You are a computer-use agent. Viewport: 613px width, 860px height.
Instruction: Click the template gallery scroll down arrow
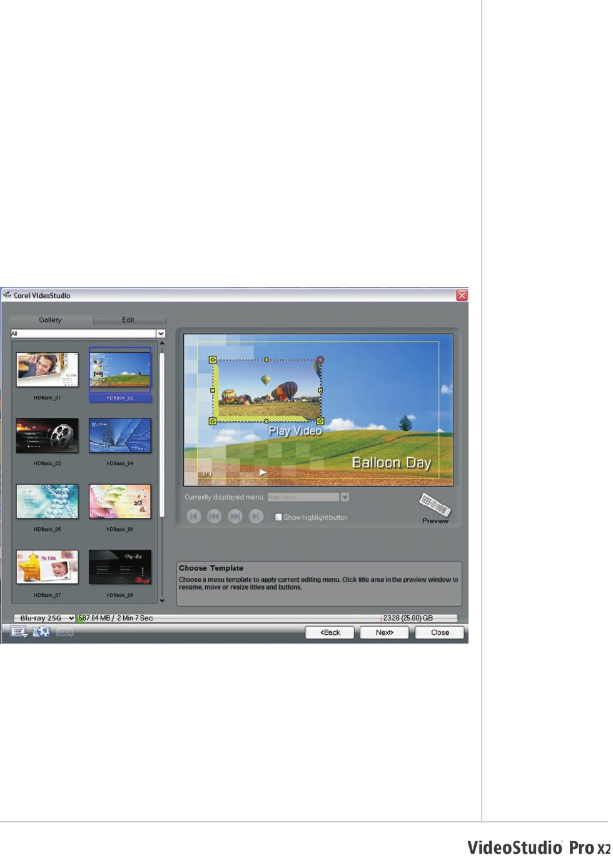click(162, 600)
